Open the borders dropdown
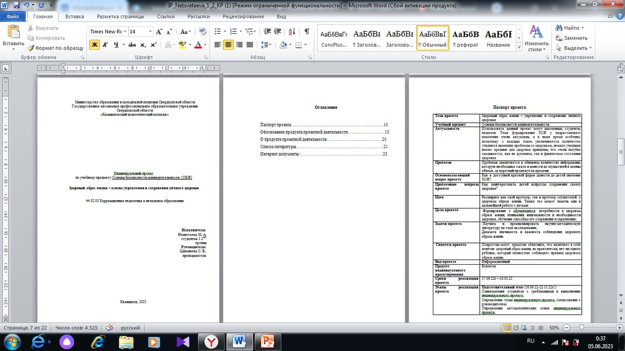The width and height of the screenshot is (625, 351). (306, 45)
